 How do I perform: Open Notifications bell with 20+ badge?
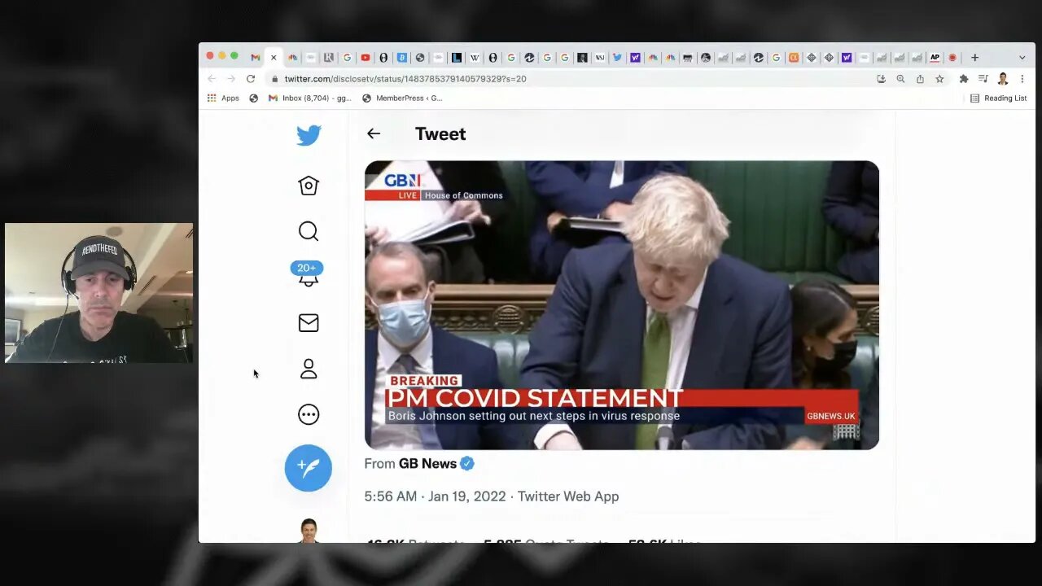pyautogui.click(x=307, y=274)
